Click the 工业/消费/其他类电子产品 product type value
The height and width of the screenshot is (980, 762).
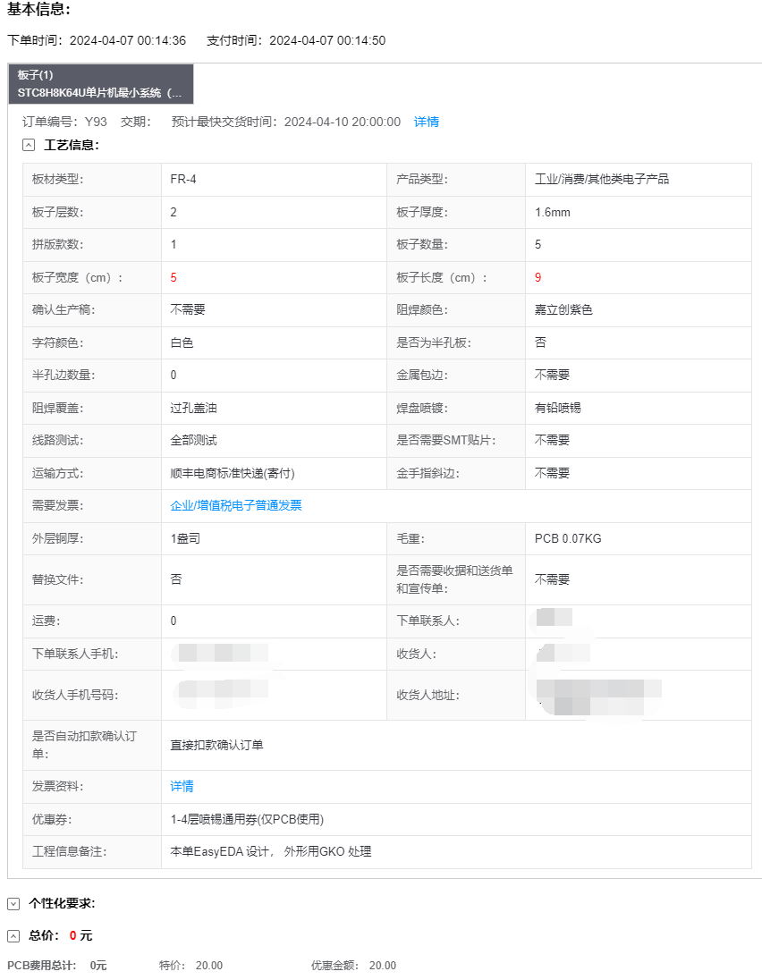pos(602,180)
